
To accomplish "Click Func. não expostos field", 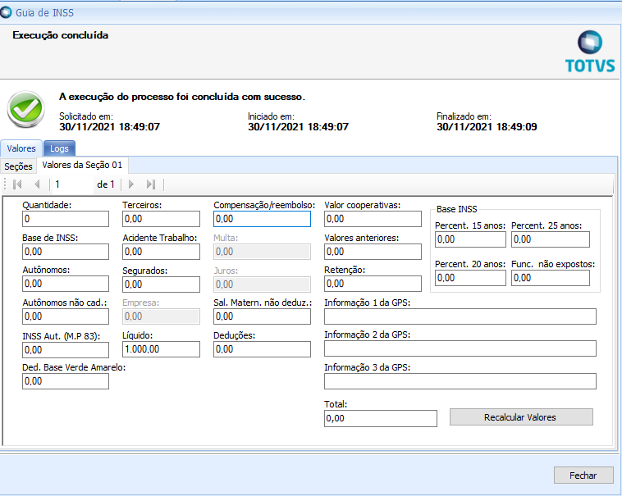I will tap(551, 278).
